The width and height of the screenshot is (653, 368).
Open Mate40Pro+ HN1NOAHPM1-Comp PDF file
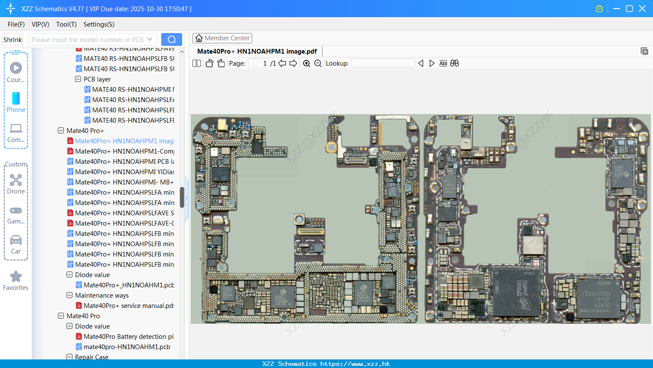(x=120, y=151)
